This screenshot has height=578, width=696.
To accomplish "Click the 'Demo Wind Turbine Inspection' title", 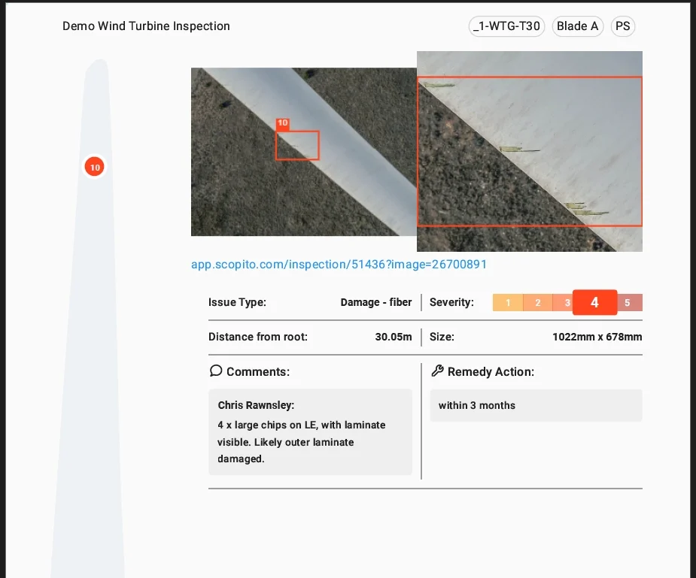I will coord(146,26).
